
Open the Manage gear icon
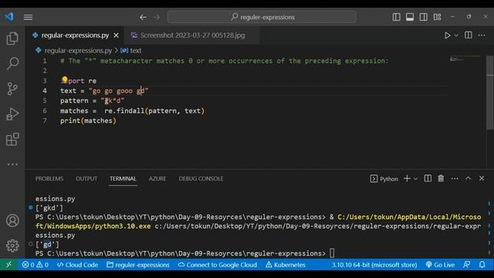coord(12,246)
